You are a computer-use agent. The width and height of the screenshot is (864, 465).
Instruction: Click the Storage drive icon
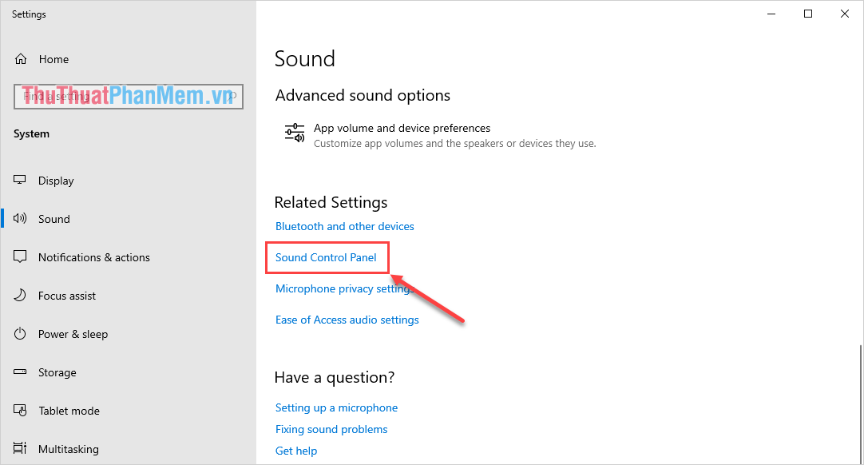coord(19,372)
